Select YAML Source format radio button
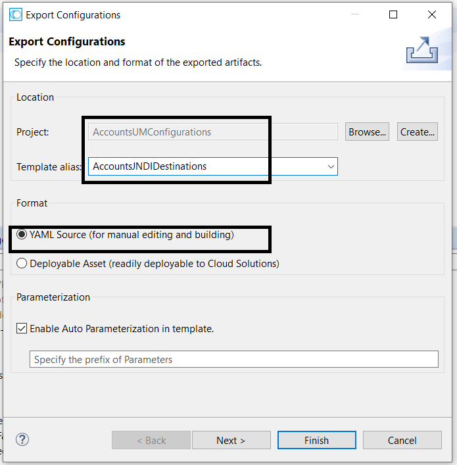The image size is (457, 465). [x=22, y=235]
